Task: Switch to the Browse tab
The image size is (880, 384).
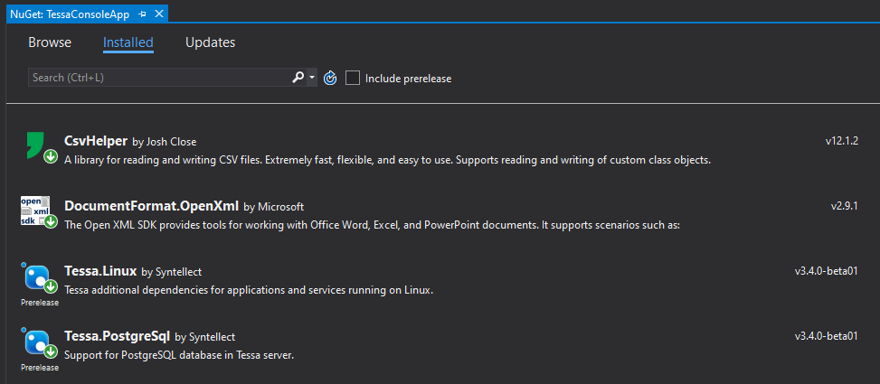Action: 50,42
